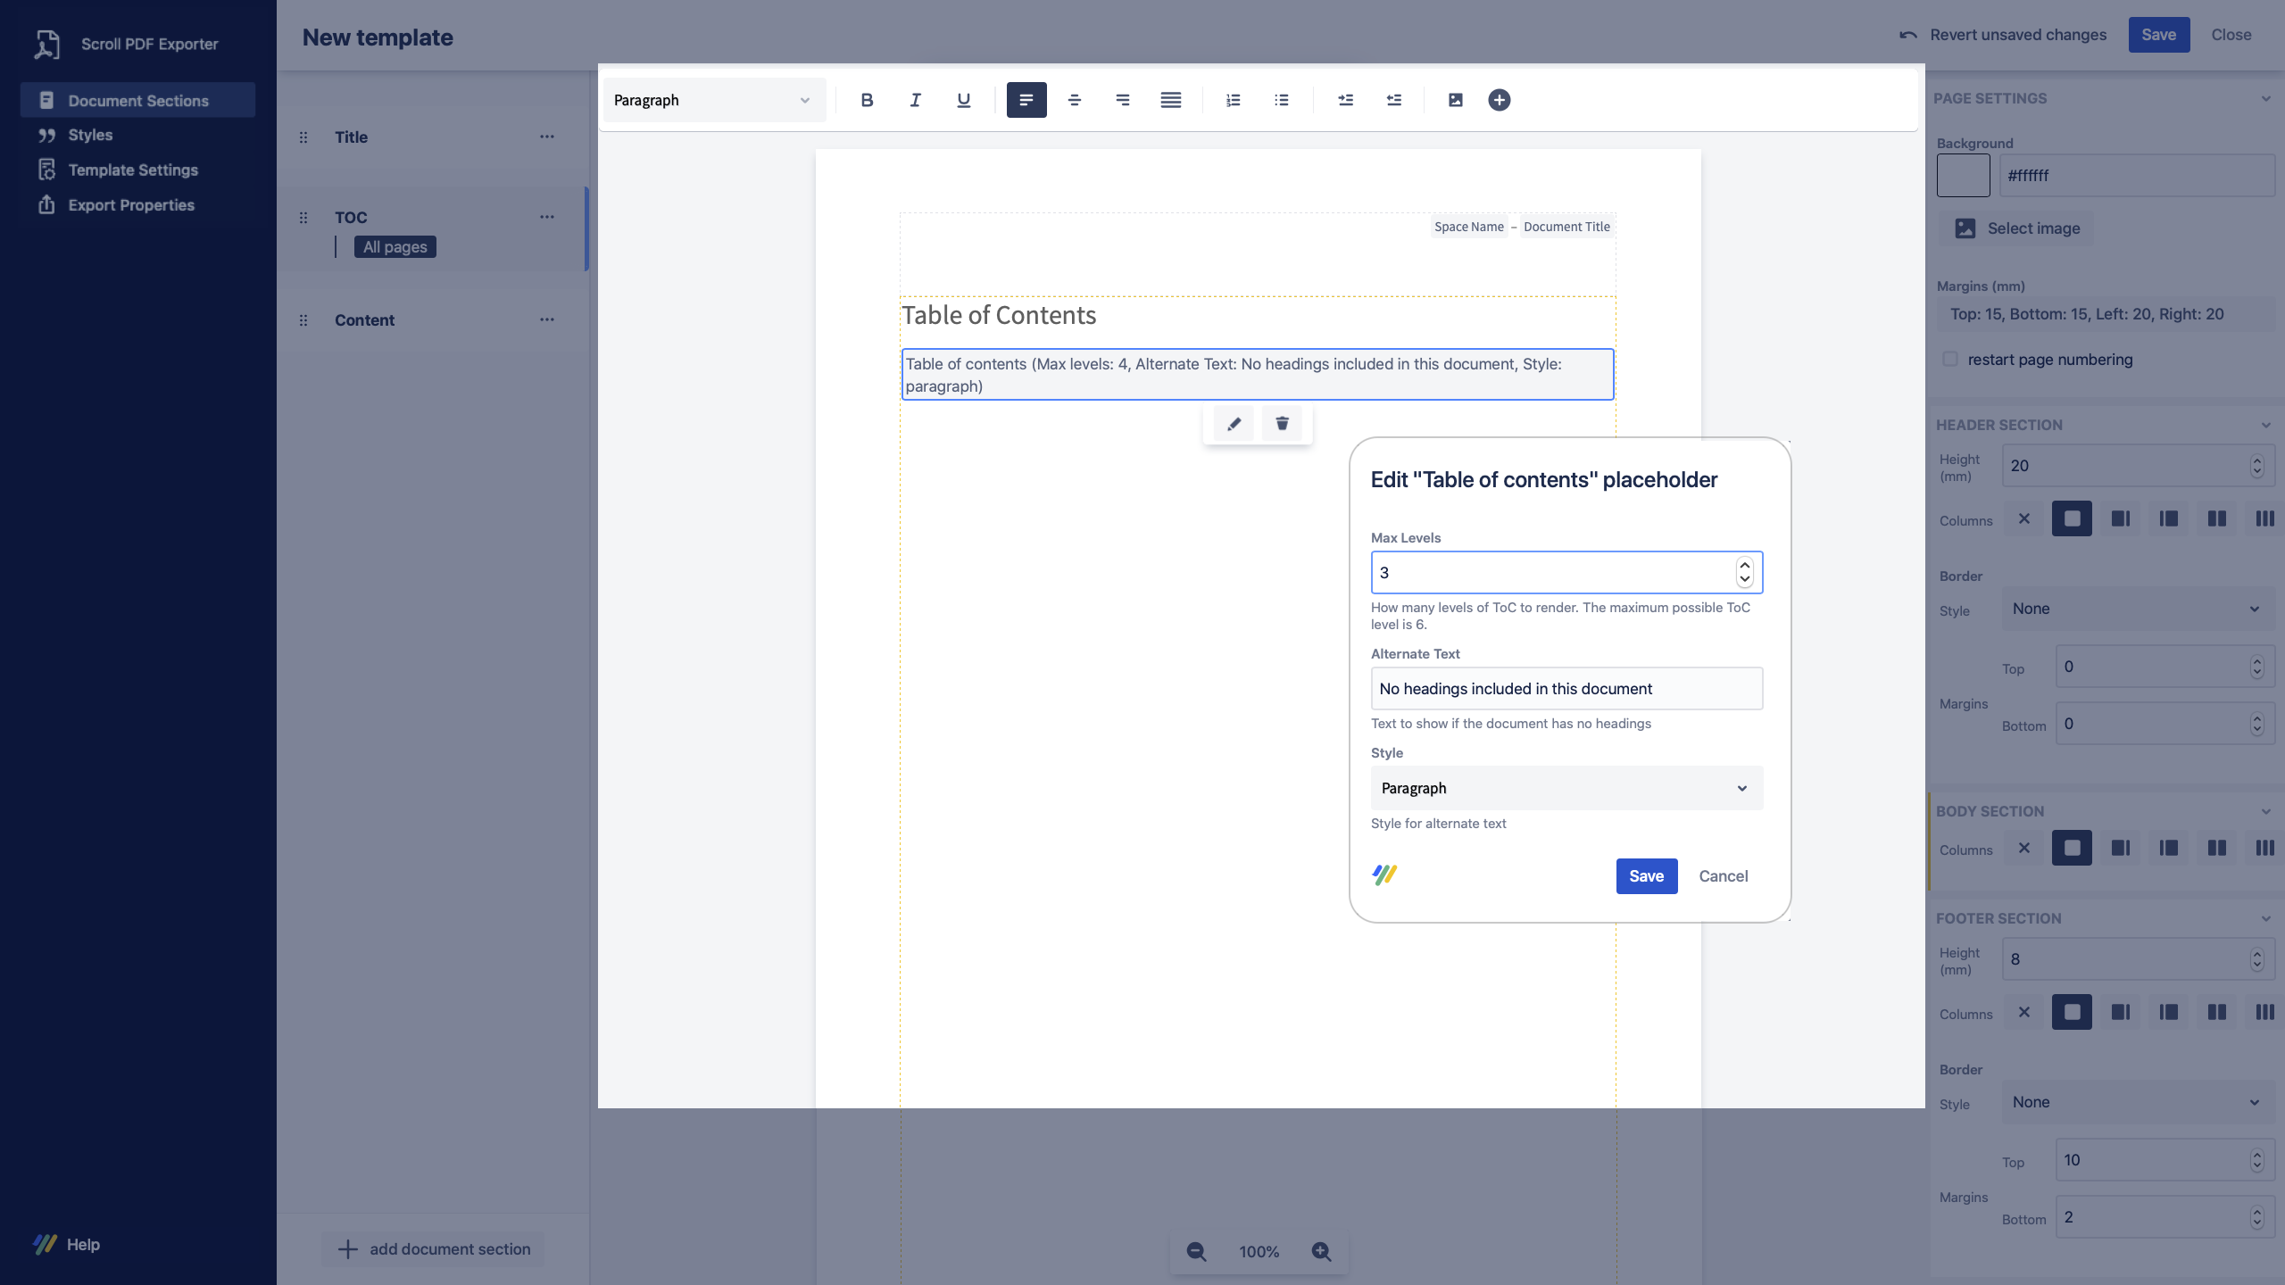Image resolution: width=2285 pixels, height=1285 pixels.
Task: Justify text alignment
Action: tap(1170, 100)
